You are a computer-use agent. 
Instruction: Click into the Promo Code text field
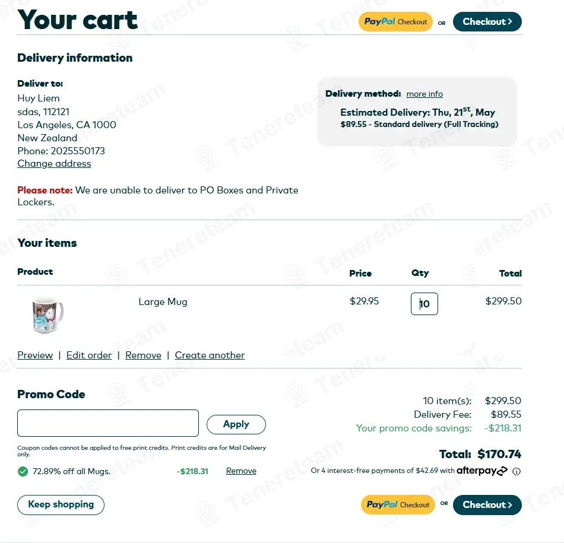(x=108, y=423)
